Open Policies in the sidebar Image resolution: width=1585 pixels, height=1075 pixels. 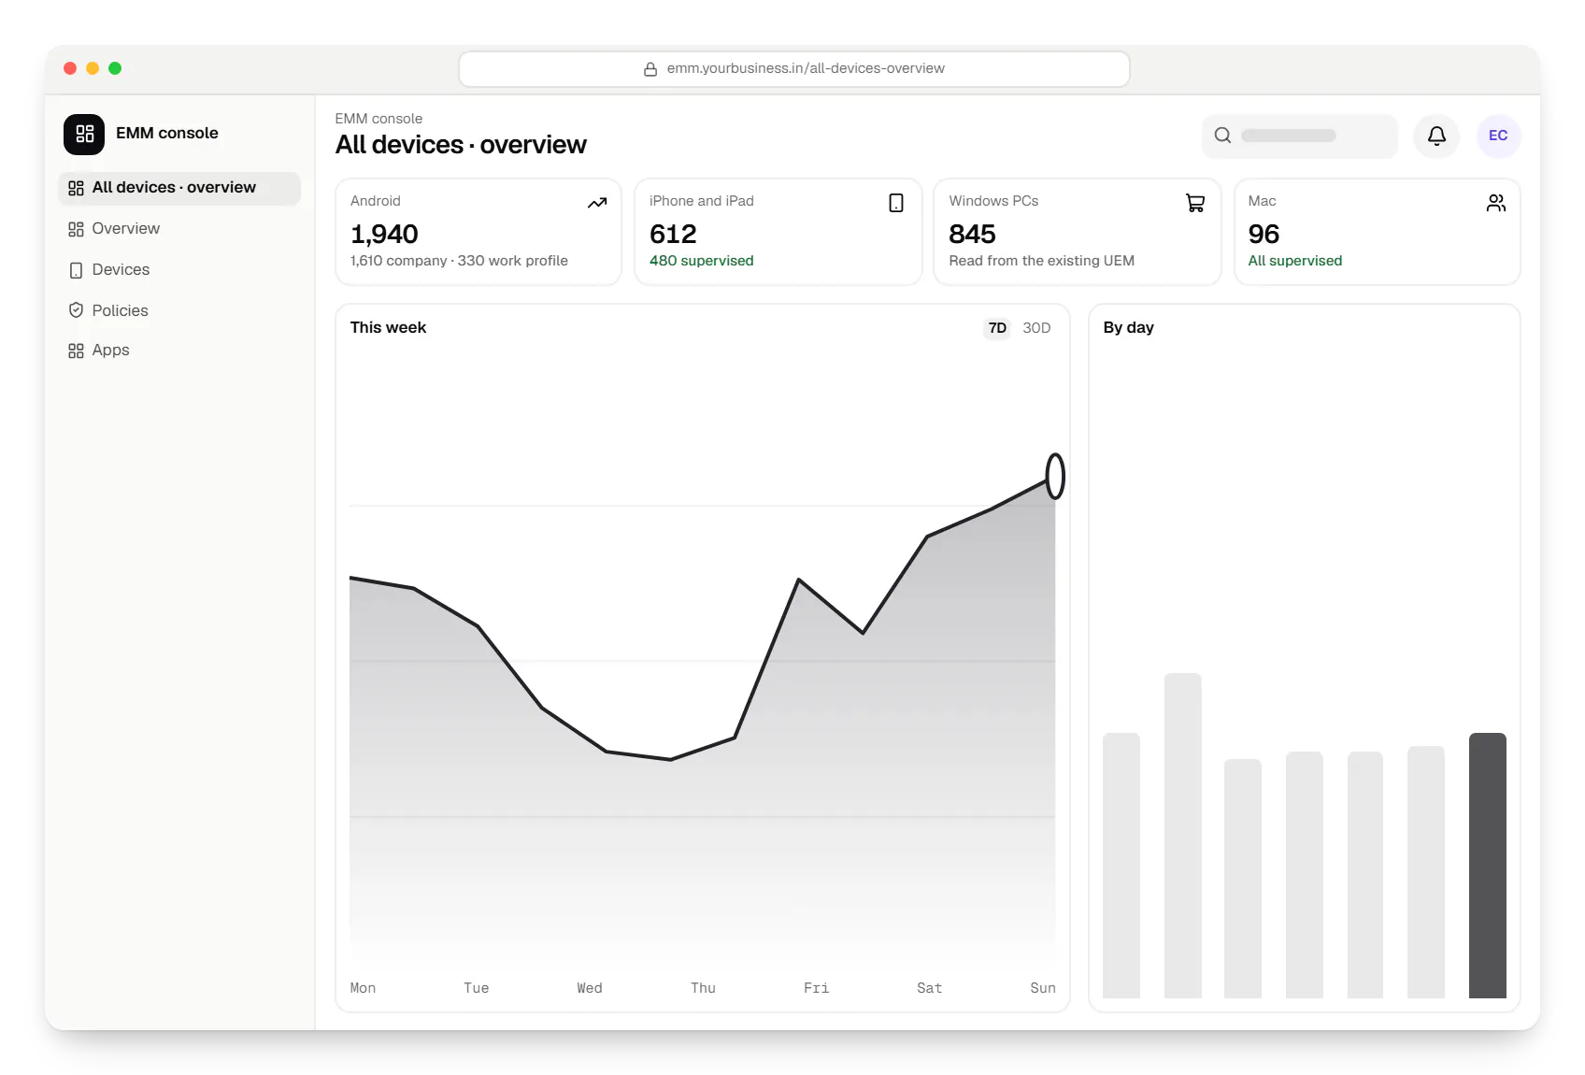(179, 310)
